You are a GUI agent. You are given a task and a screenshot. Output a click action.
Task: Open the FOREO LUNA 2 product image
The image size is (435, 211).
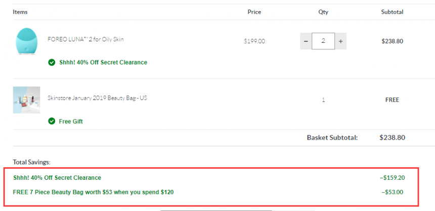coord(27,41)
